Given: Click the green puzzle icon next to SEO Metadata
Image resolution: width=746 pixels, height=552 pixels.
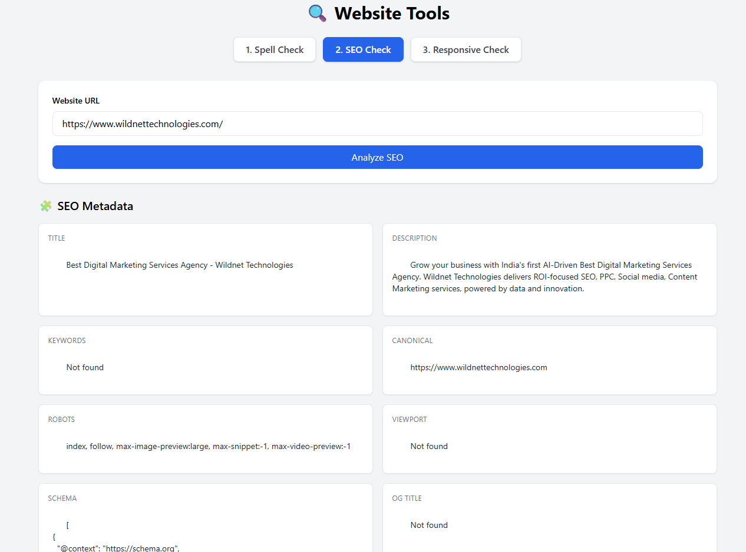Looking at the screenshot, I should 46,206.
